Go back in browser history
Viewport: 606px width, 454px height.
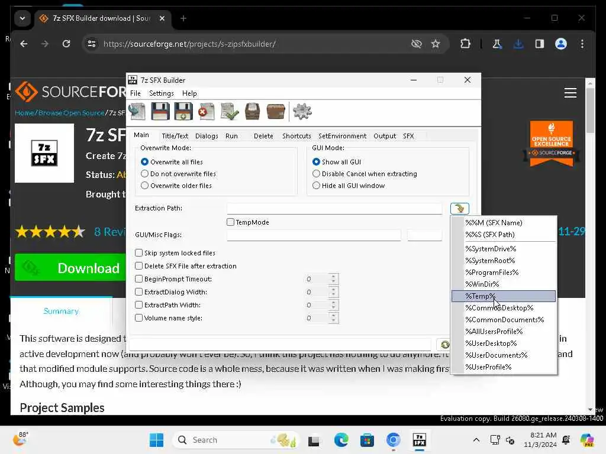point(24,44)
